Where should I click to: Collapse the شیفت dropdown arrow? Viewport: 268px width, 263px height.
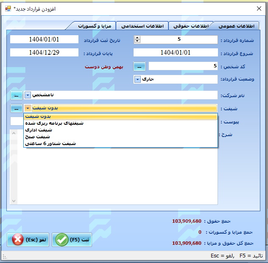pos(28,108)
